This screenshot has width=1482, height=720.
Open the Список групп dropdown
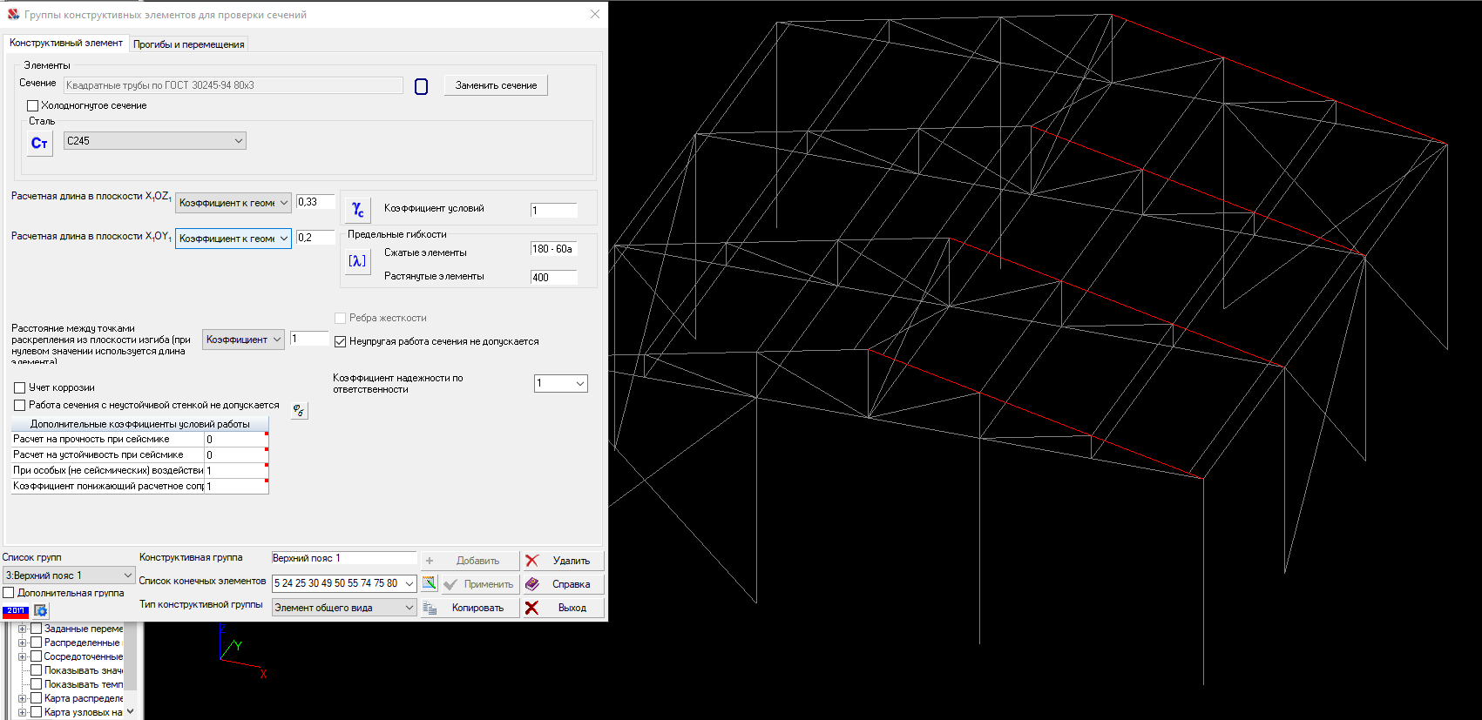click(x=68, y=575)
